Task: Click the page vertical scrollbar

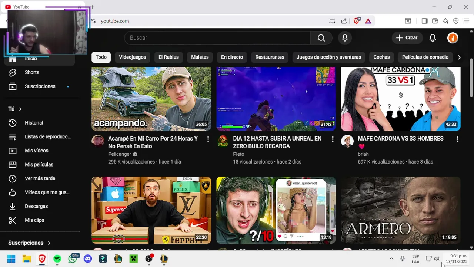Action: pos(471,78)
